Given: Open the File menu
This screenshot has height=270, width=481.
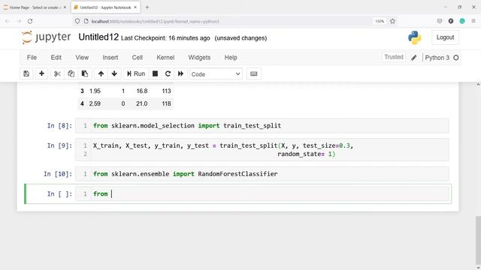Looking at the screenshot, I should click(x=32, y=58).
